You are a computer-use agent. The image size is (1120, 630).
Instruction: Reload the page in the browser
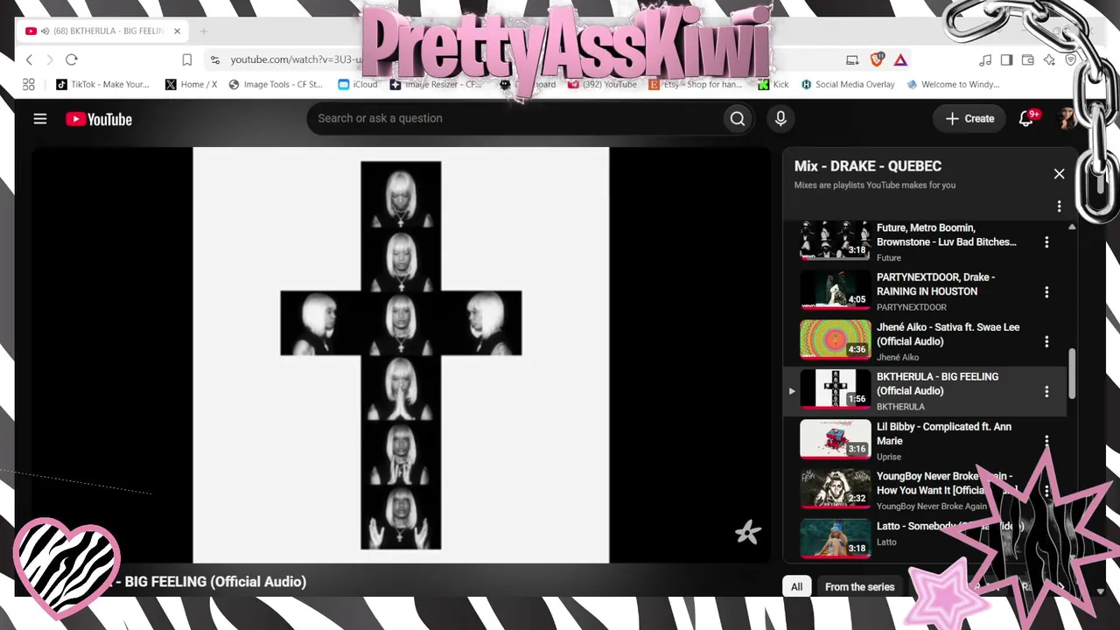72,59
